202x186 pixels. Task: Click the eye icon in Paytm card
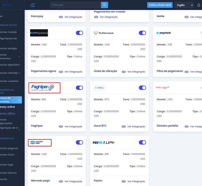pos(124,181)
